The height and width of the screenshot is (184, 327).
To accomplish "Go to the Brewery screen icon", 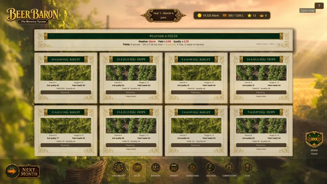I will click(x=156, y=168).
